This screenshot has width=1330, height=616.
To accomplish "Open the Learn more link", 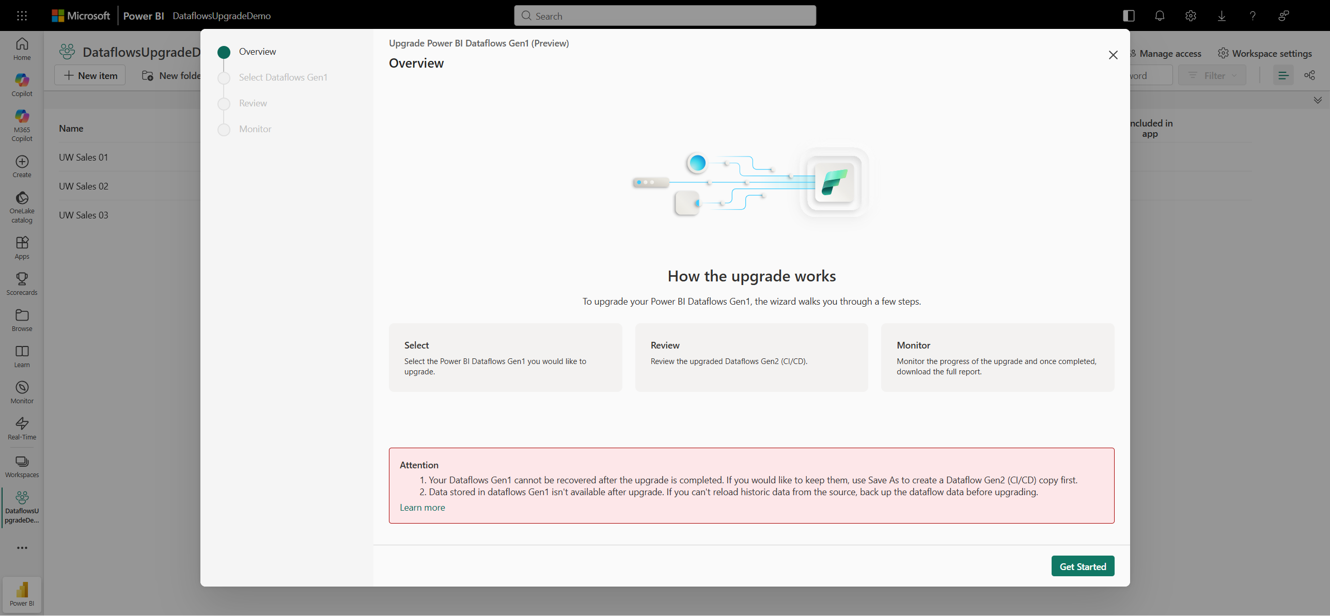I will point(422,508).
